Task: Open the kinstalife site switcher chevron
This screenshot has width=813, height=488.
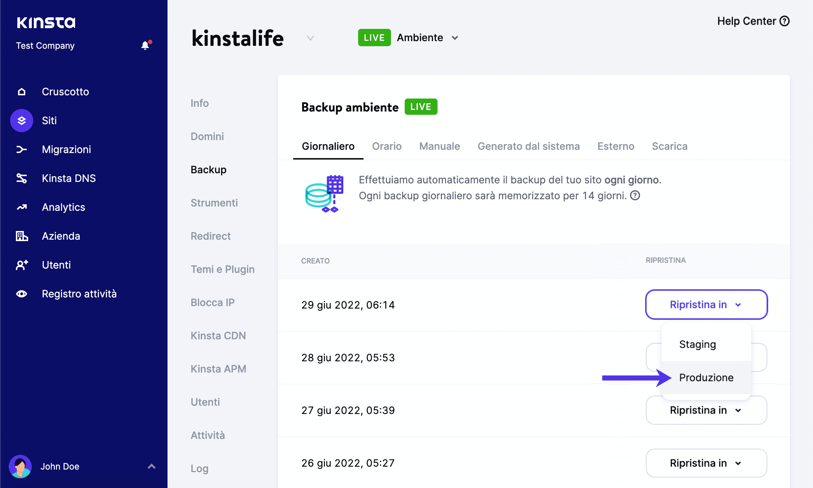Action: (x=310, y=38)
